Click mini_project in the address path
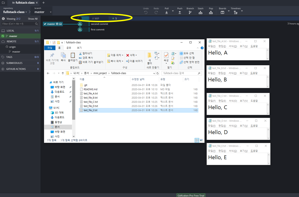 point(100,73)
